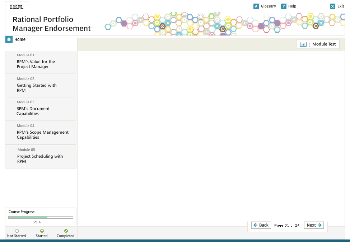
Task: Click the 'Started' legend label
Action: [42, 236]
